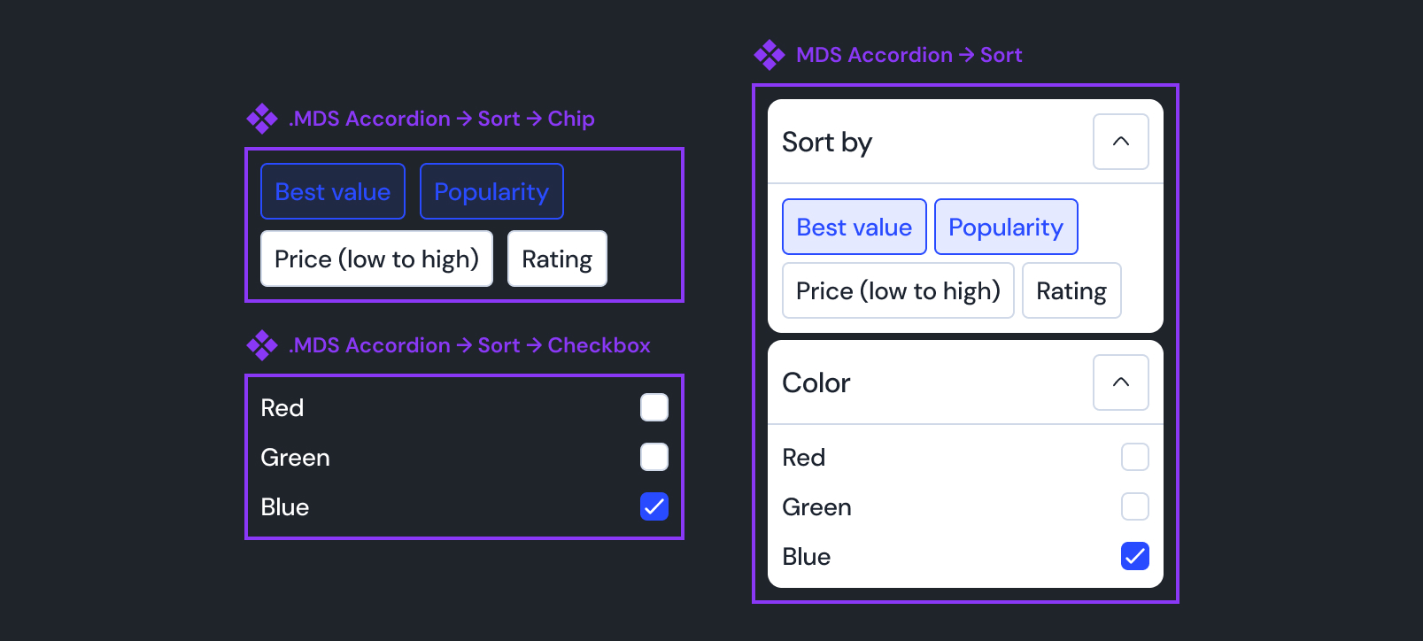Select Popularity chip in dark panel
This screenshot has height=641, width=1423.
point(491,192)
